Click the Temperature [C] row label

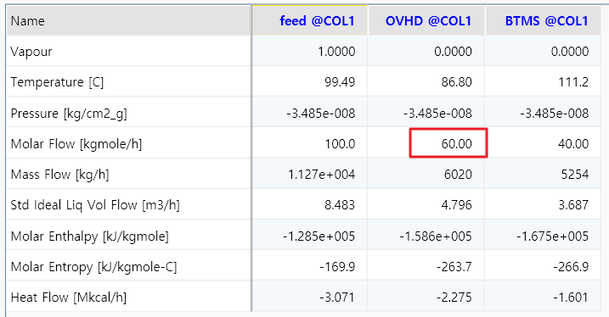57,82
